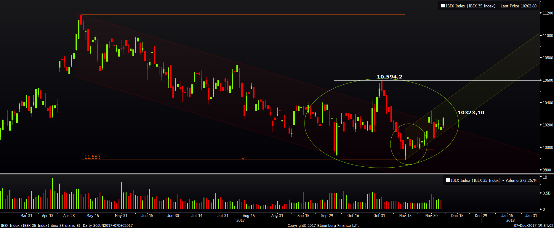Click the 10323,10 price annotation
554x228 pixels.
pyautogui.click(x=471, y=113)
